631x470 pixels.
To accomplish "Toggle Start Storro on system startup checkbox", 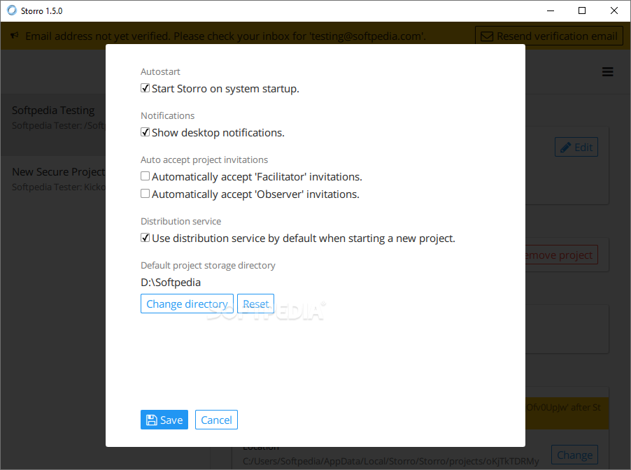I will [146, 88].
